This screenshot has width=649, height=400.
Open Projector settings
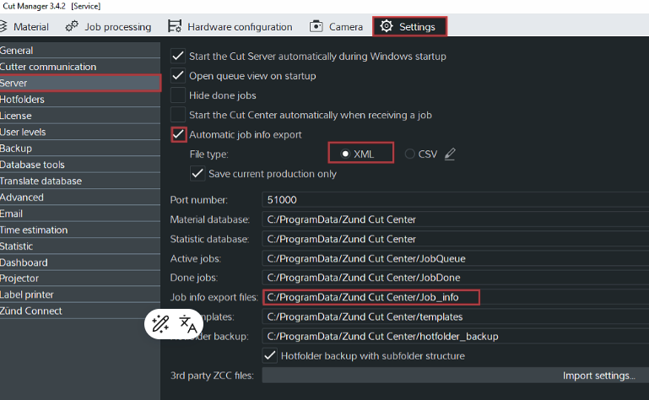(80, 278)
